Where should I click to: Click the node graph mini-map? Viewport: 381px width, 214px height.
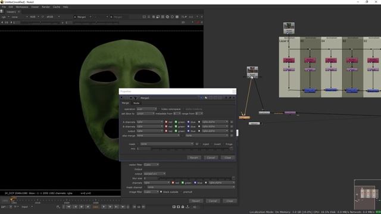pos(367,194)
